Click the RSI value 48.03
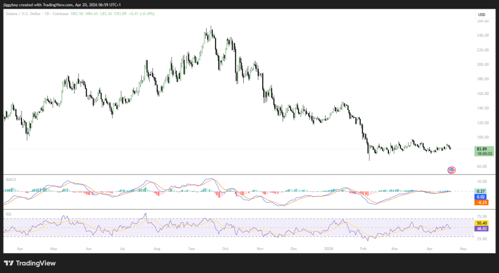The image size is (499, 273). [481, 229]
